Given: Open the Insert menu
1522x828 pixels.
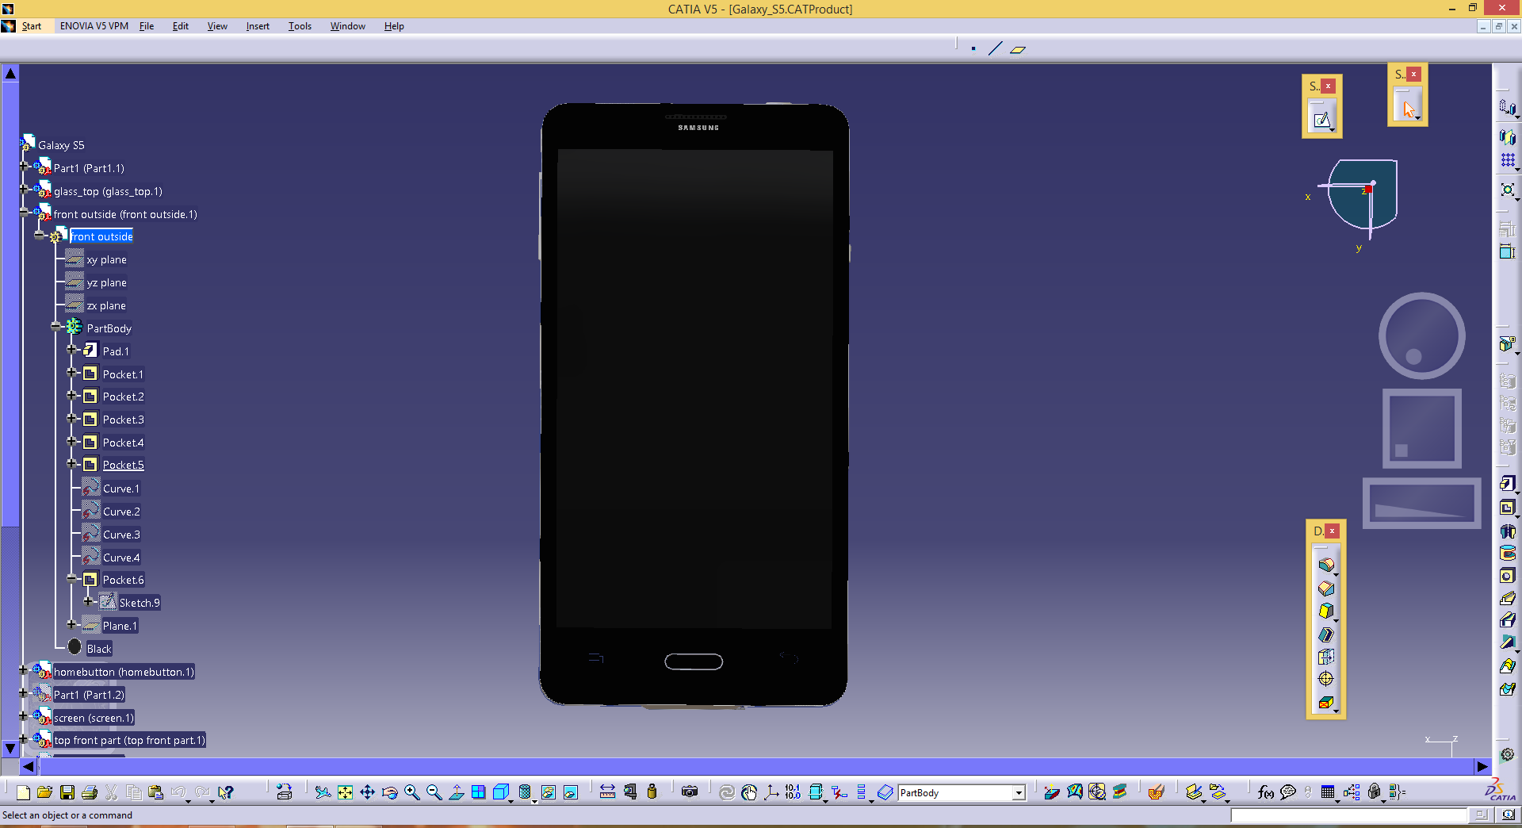Looking at the screenshot, I should pos(258,26).
